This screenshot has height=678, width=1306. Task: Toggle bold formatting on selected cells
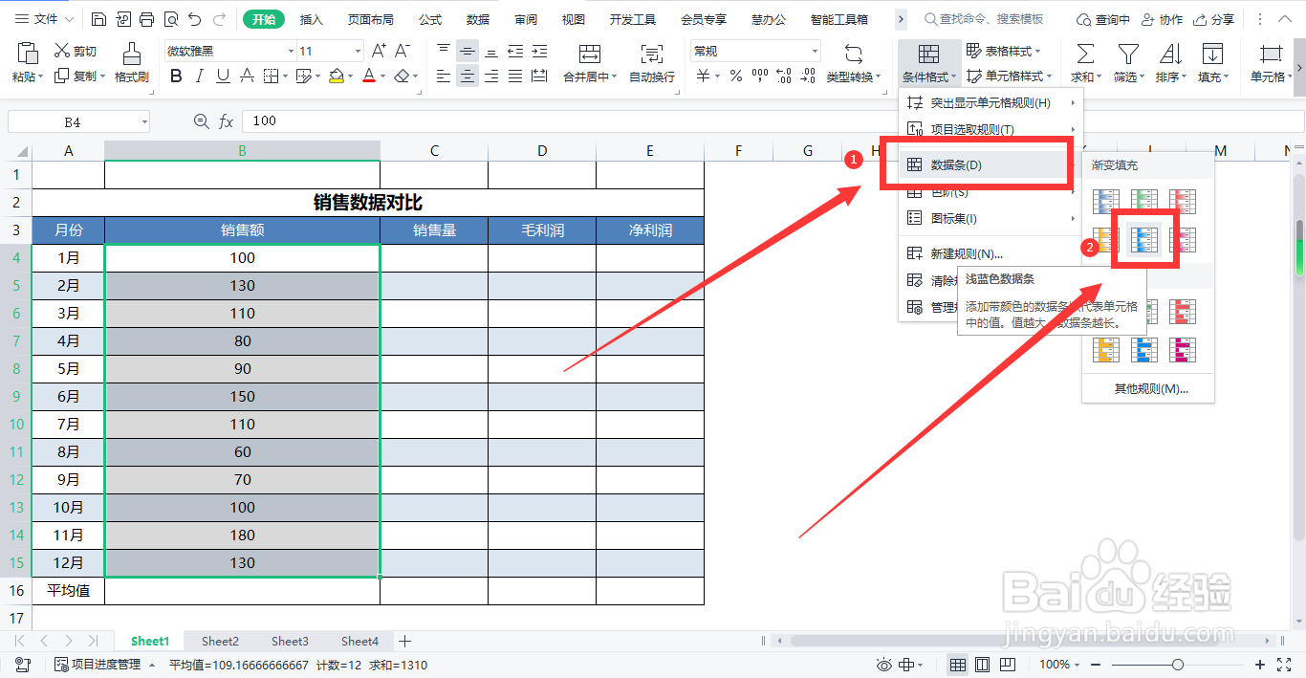pyautogui.click(x=175, y=76)
